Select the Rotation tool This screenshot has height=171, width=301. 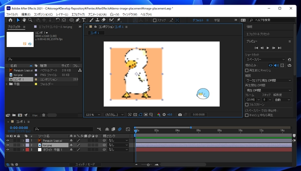[57, 20]
